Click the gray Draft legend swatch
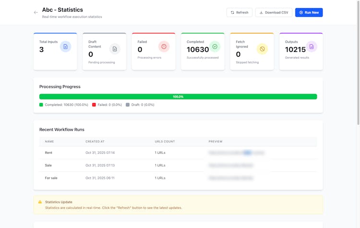This screenshot has height=228, width=360. (128, 105)
